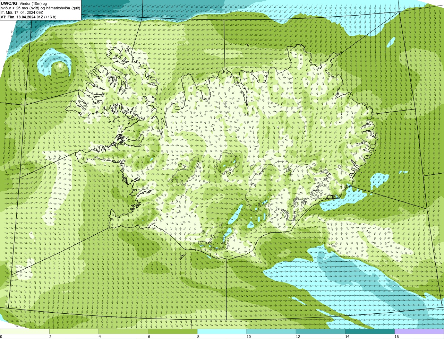Click the 2–4 m/s legend color swatch
The width and height of the screenshot is (444, 339).
74,331
